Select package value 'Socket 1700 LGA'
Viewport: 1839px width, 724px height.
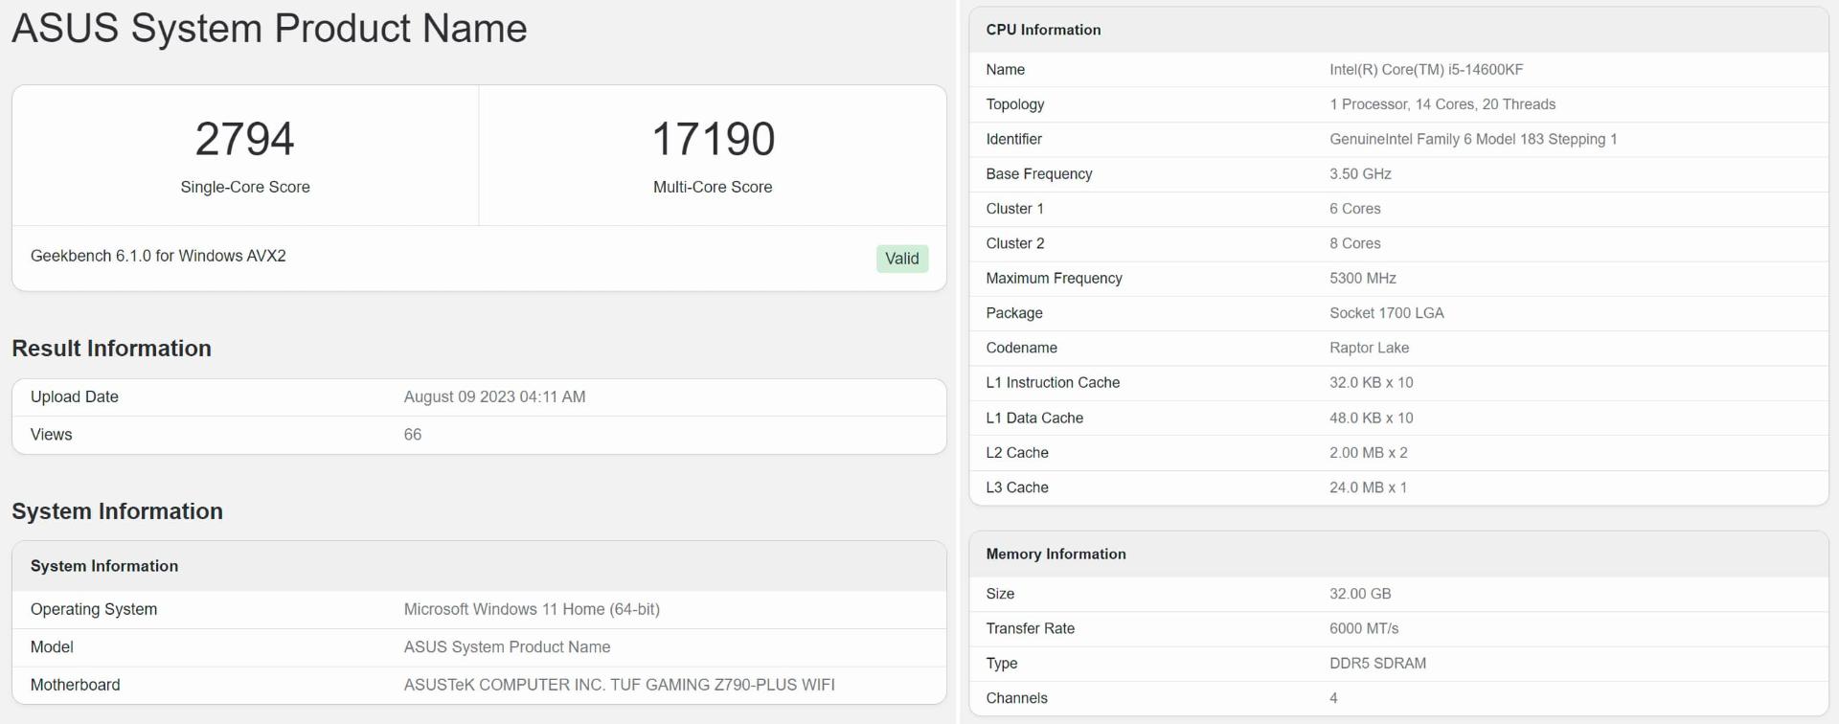[x=1387, y=313]
